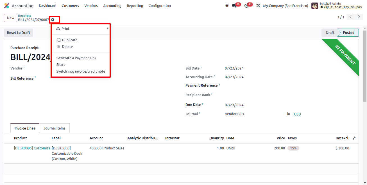Open the activities clock icon
This screenshot has height=185, width=367.
click(x=246, y=6)
